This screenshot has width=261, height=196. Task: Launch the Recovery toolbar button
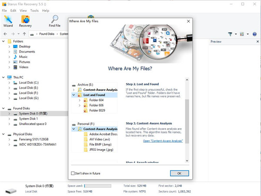tap(25, 21)
